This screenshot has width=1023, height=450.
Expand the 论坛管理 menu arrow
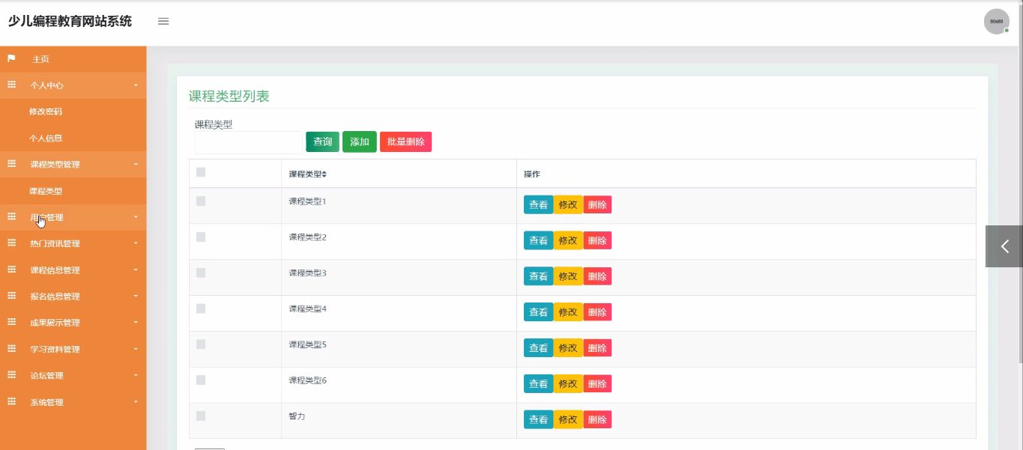(136, 375)
